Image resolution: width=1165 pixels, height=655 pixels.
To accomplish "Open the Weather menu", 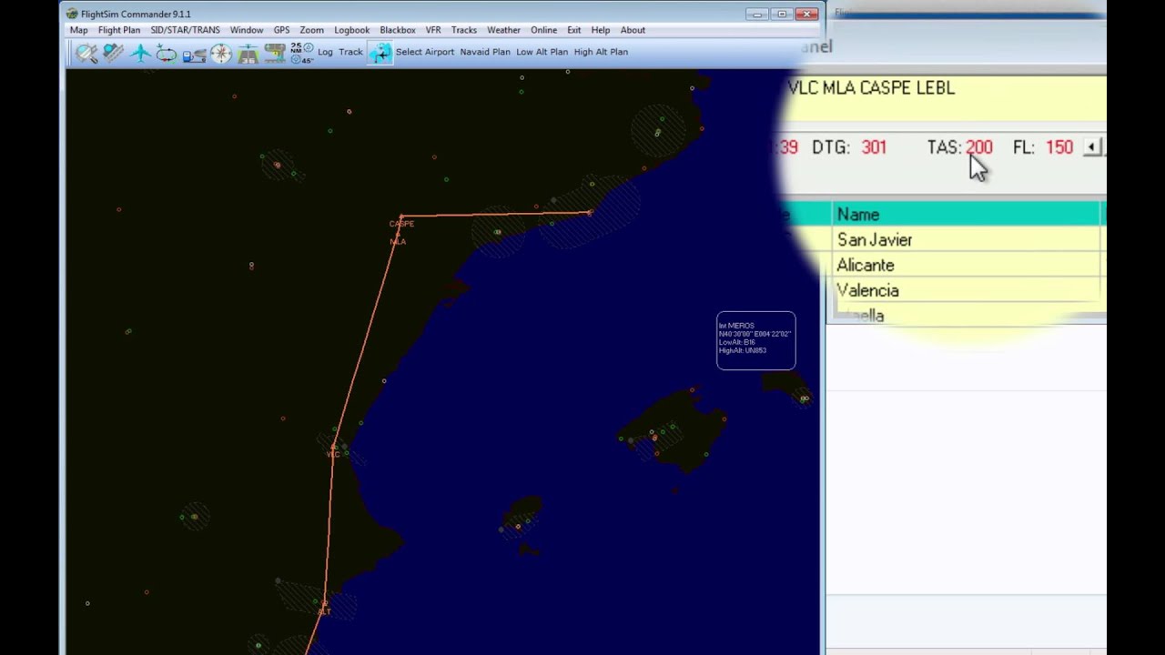I will tap(503, 30).
